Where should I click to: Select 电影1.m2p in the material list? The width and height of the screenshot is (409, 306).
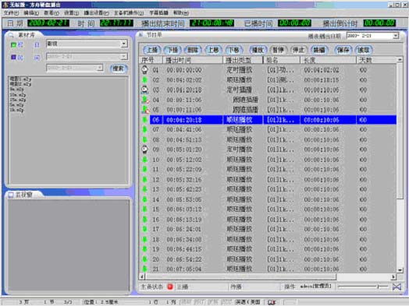(x=20, y=79)
